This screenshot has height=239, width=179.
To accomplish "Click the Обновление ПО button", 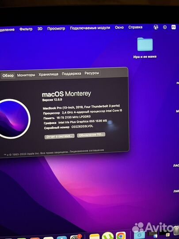I will coord(91,135).
